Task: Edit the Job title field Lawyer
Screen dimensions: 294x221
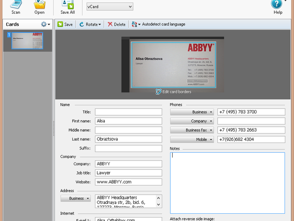Action: 128,173
